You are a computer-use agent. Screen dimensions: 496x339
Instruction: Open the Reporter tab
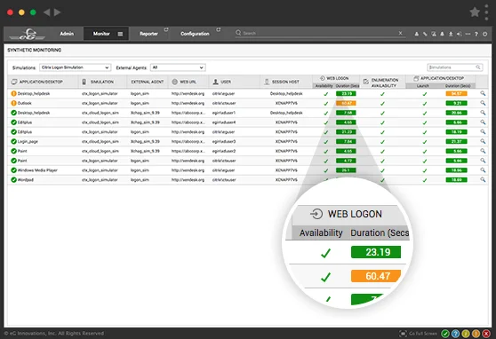[148, 34]
